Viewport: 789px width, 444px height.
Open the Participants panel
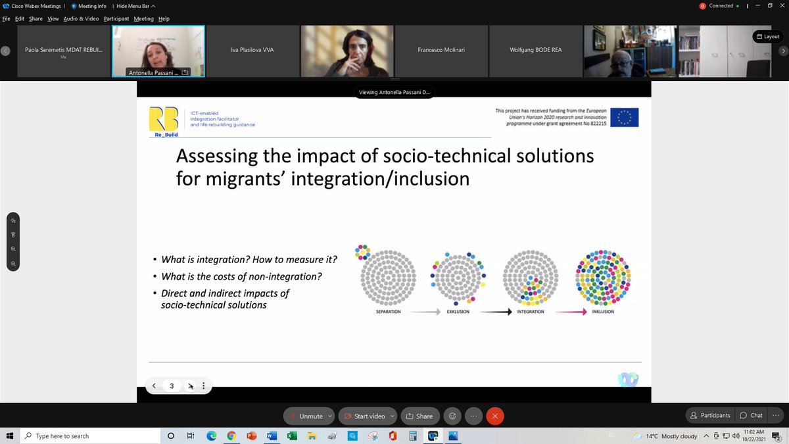pos(709,415)
